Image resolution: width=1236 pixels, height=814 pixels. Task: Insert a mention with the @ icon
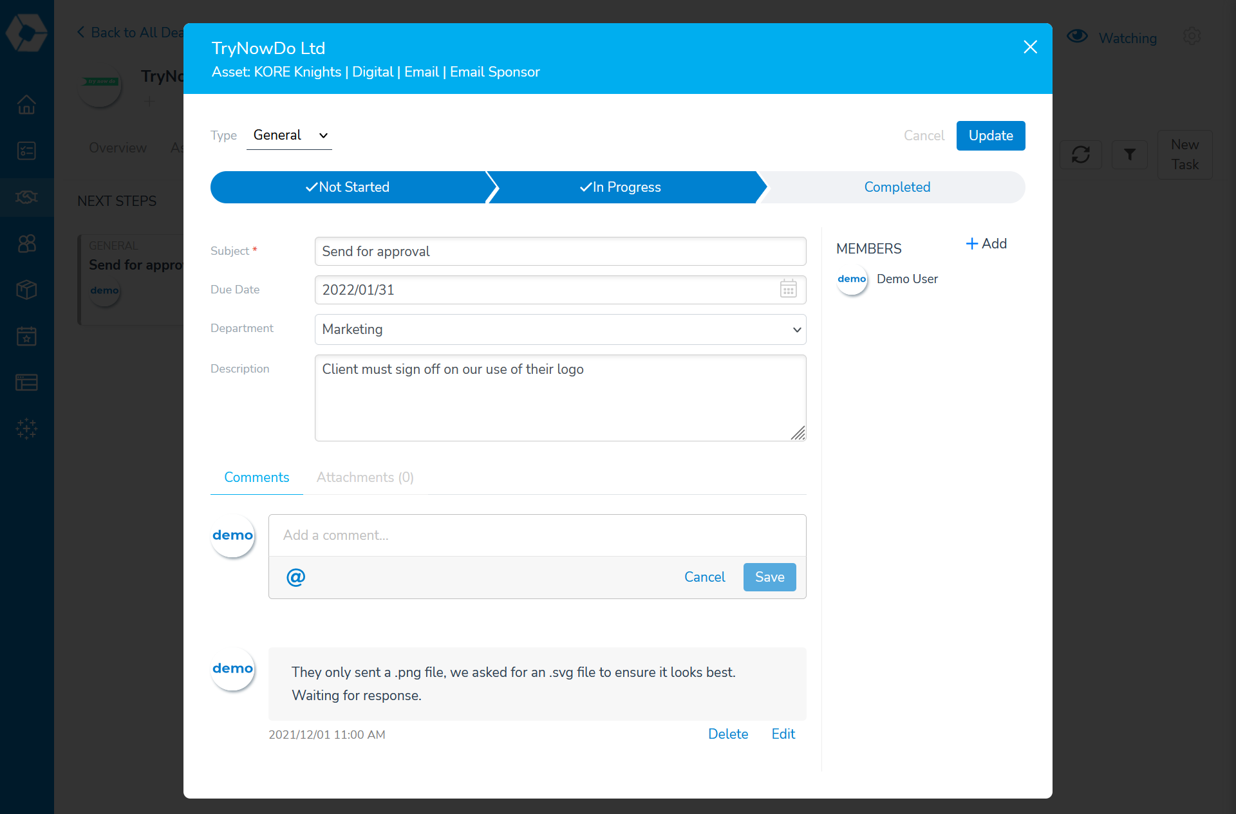[295, 577]
